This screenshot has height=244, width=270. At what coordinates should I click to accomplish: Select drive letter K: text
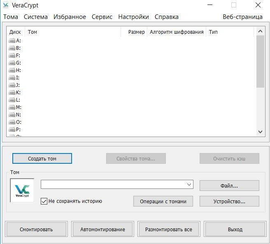[x=18, y=93]
